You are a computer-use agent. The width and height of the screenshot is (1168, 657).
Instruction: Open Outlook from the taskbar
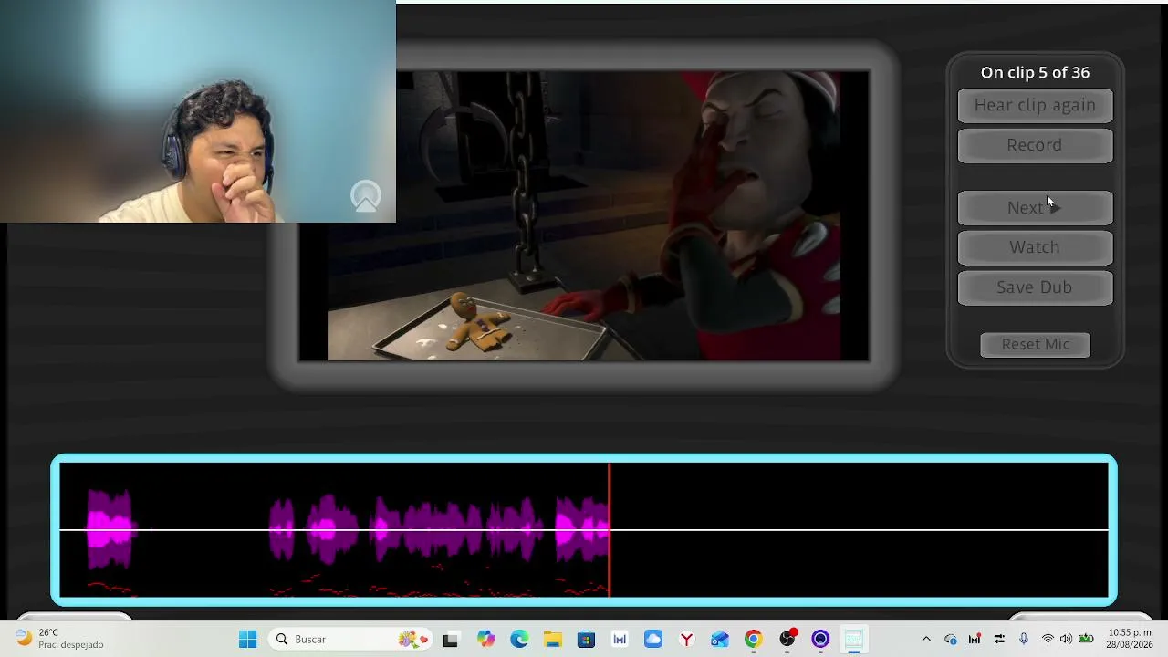pyautogui.click(x=719, y=640)
